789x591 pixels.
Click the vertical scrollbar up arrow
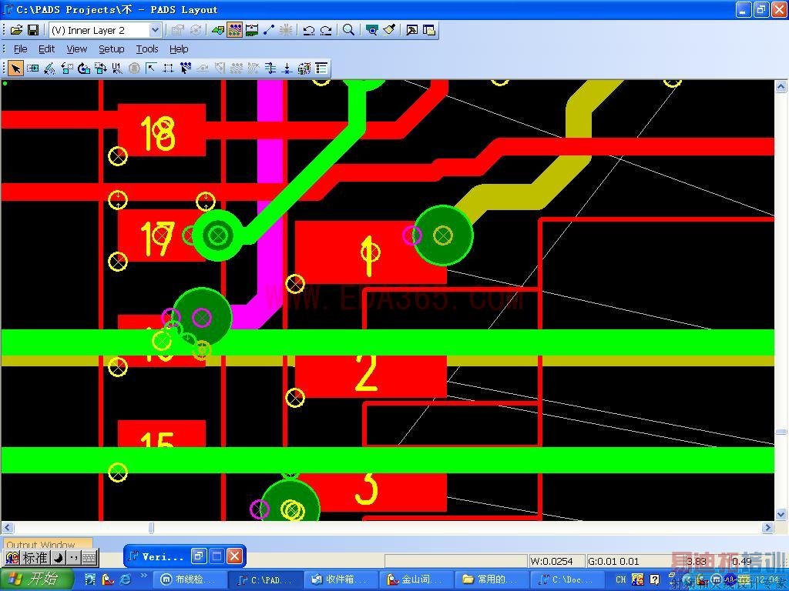[781, 86]
